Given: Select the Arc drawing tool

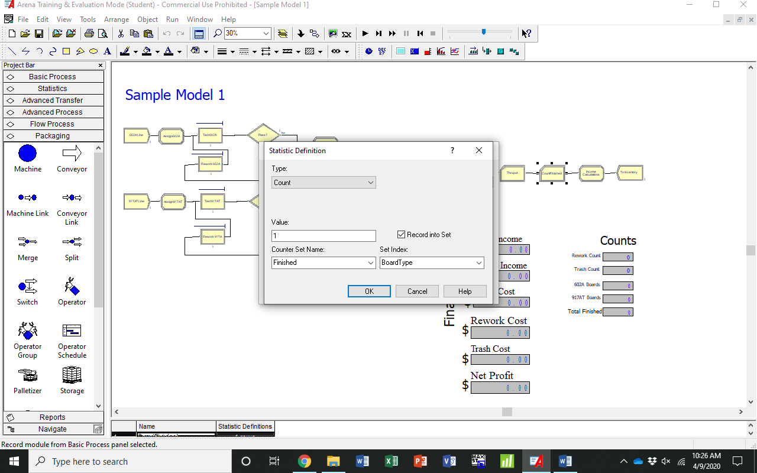Looking at the screenshot, I should tap(39, 51).
